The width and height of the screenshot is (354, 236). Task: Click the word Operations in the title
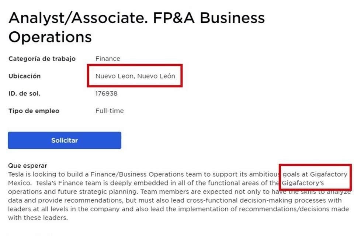[50, 37]
